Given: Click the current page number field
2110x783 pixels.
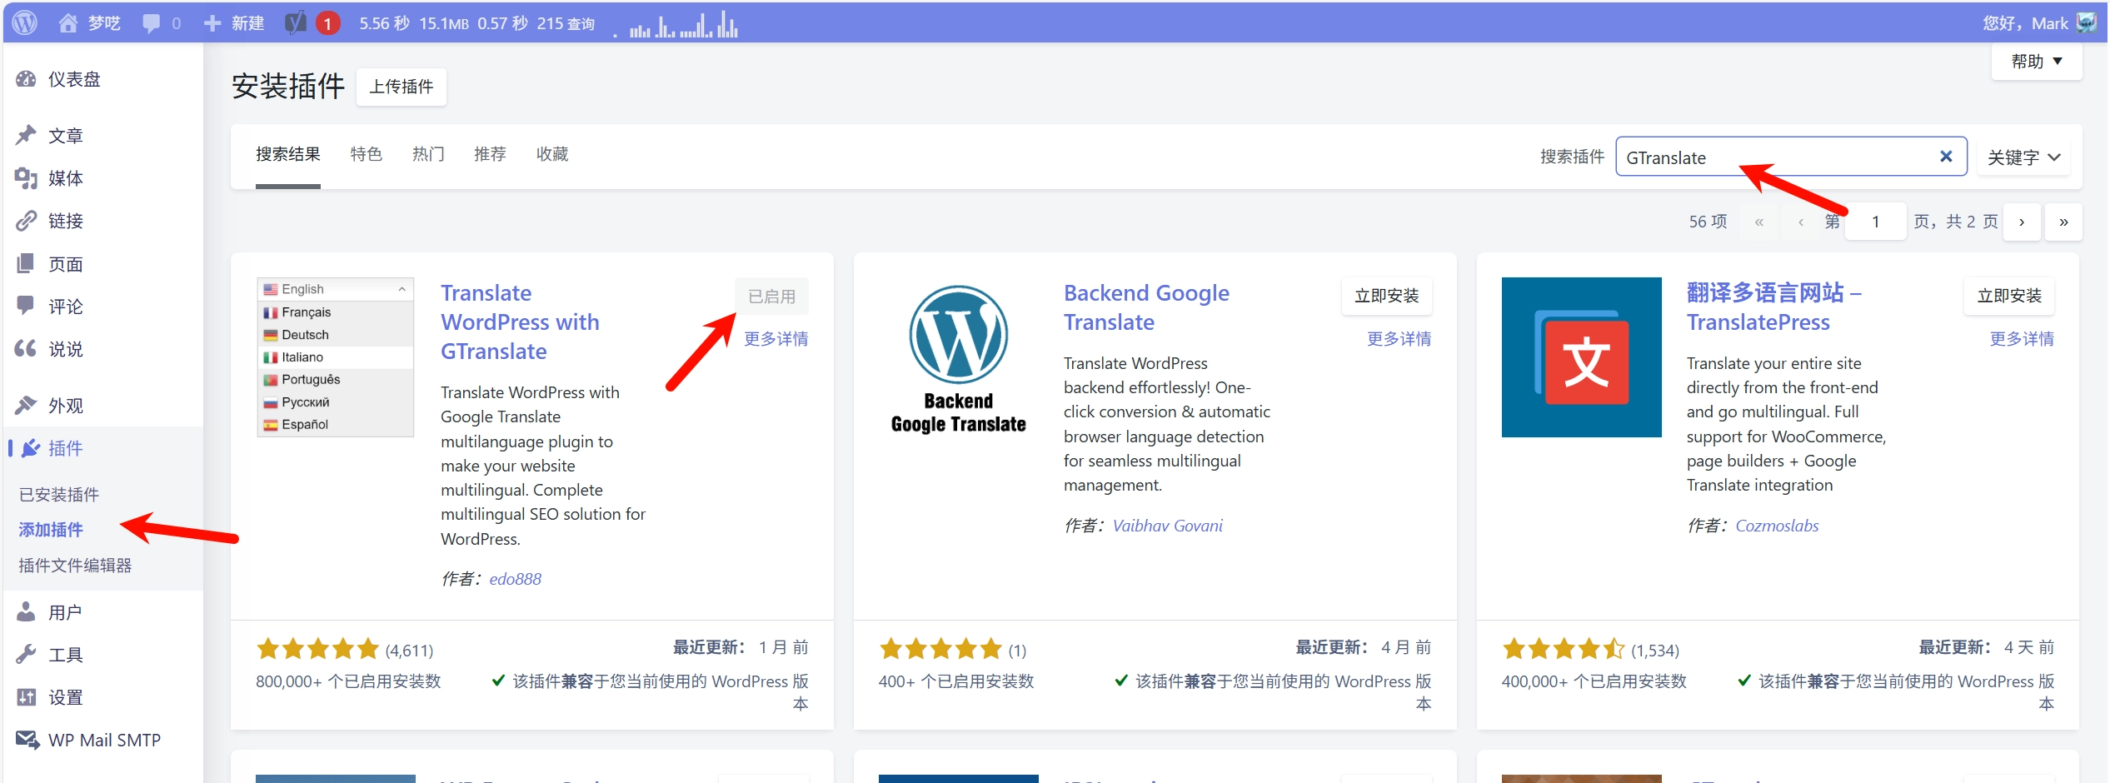Looking at the screenshot, I should pos(1875,222).
